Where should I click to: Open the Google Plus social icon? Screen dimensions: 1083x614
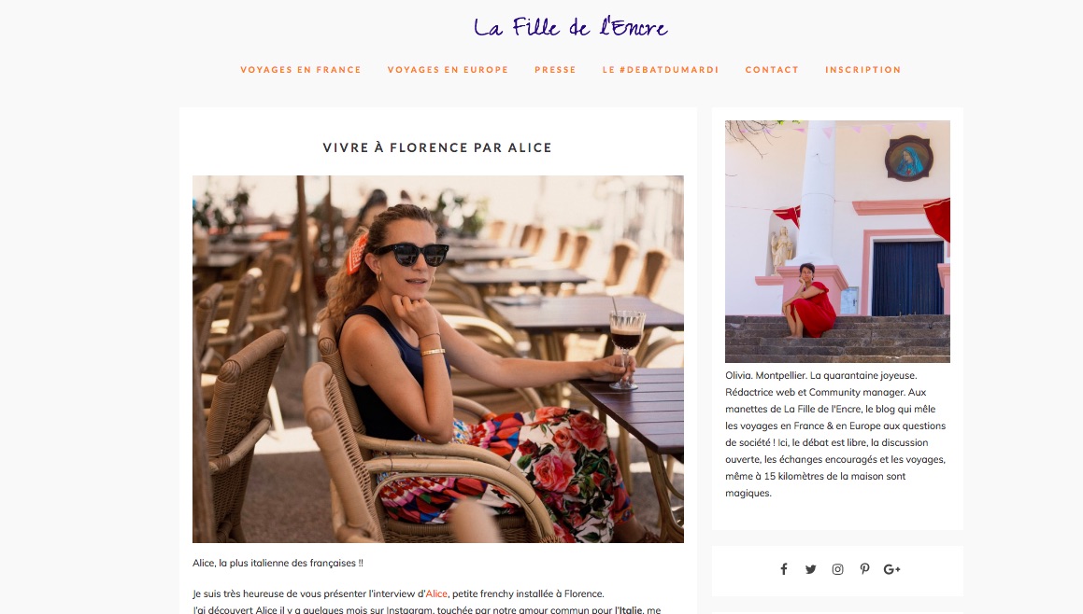tap(891, 569)
